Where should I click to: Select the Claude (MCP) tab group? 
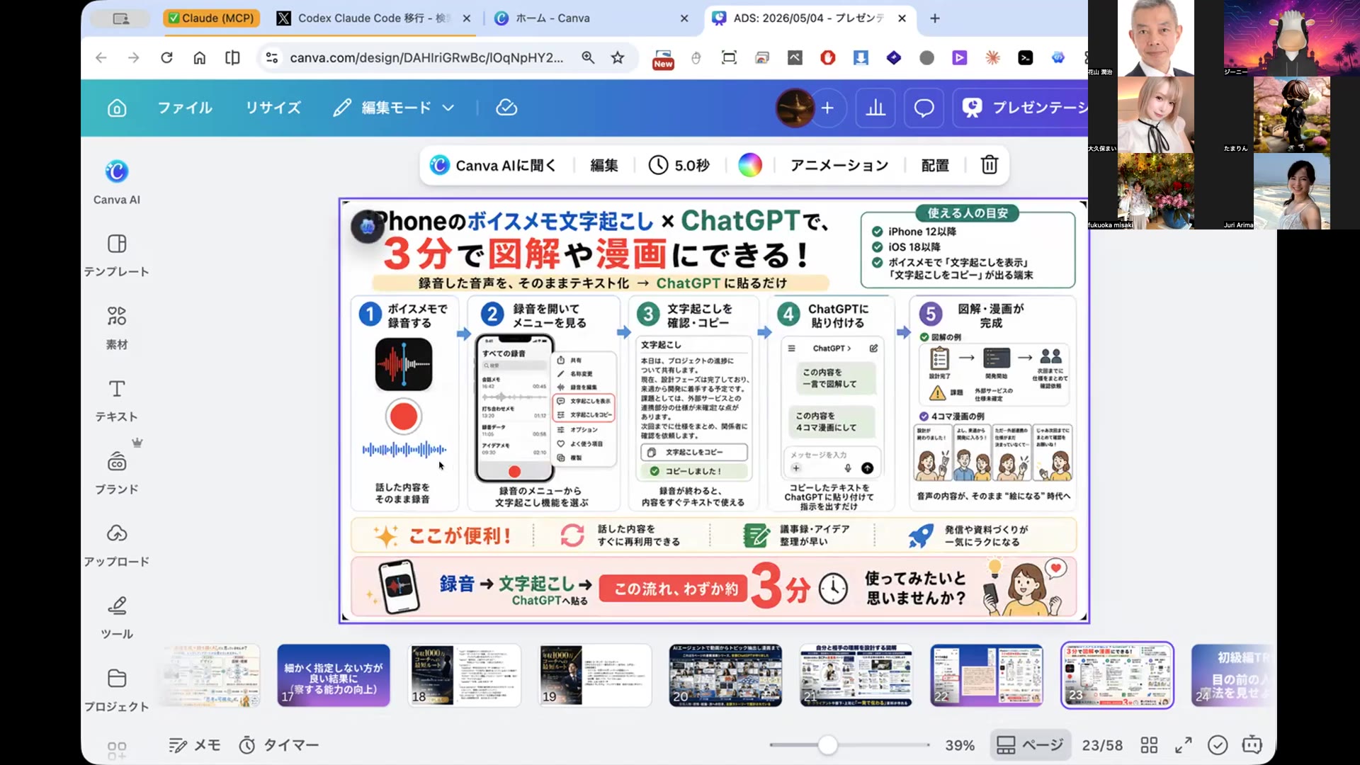(211, 18)
